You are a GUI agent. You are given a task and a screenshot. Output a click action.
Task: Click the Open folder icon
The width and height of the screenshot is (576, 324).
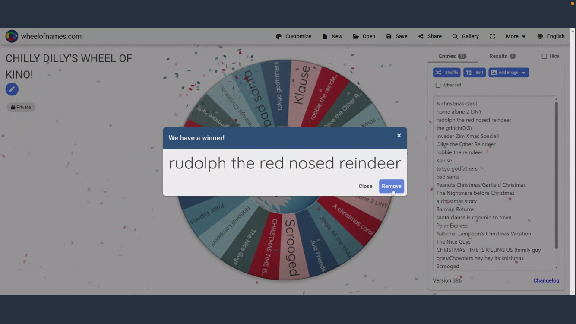click(x=356, y=36)
